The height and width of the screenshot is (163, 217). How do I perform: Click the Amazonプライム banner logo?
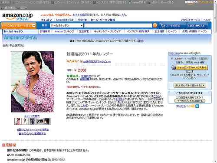tap(20, 37)
